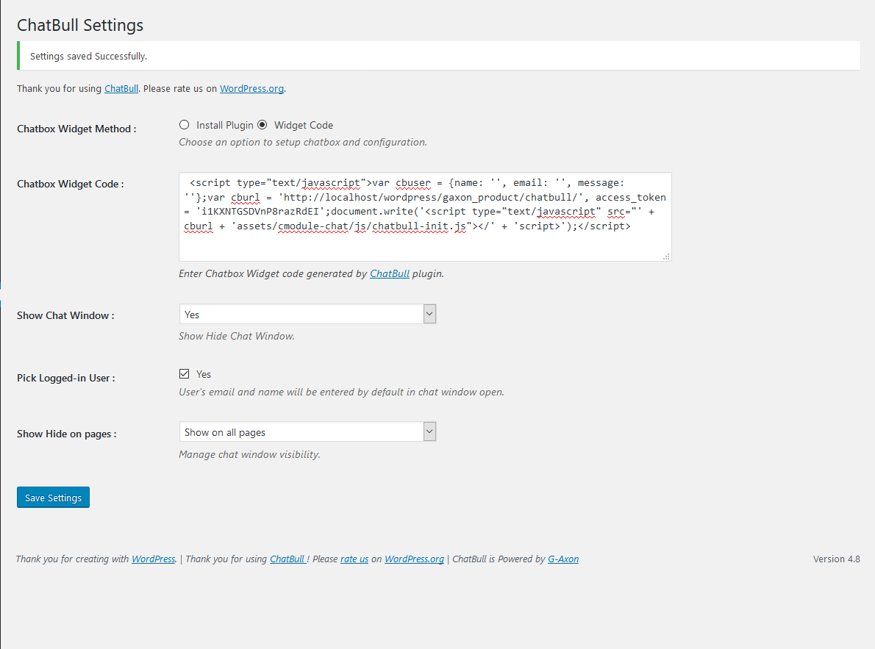
Task: Click the Choose an option setup hint text
Action: 303,143
